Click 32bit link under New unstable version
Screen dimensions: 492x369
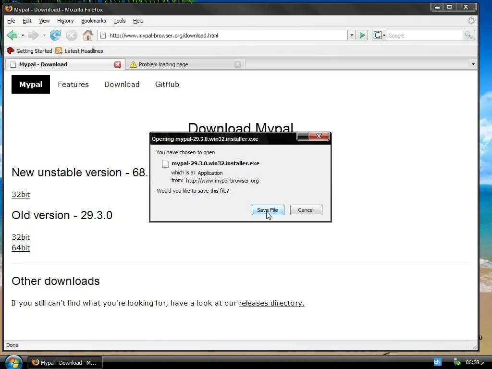point(21,195)
